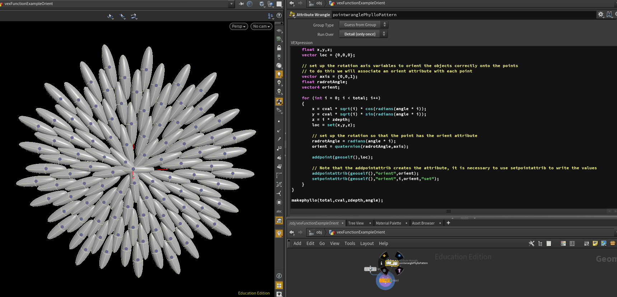The width and height of the screenshot is (617, 297).
Task: Expand the Run Over dropdown
Action: (x=363, y=34)
